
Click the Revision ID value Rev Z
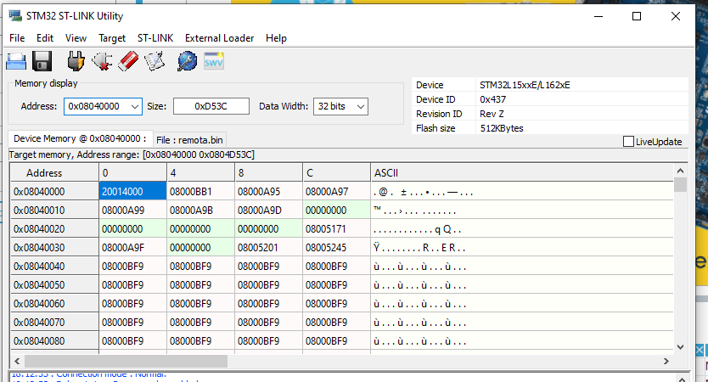(x=492, y=114)
